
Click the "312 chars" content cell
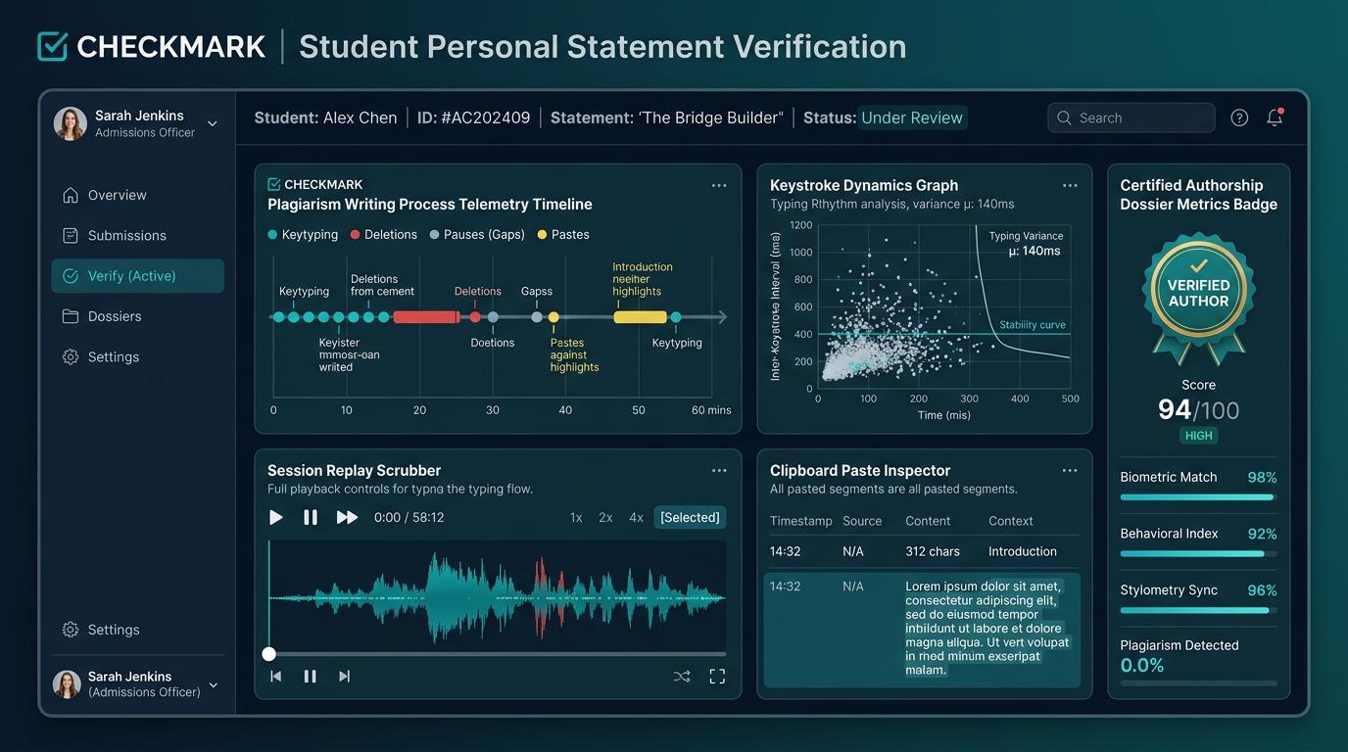click(933, 551)
